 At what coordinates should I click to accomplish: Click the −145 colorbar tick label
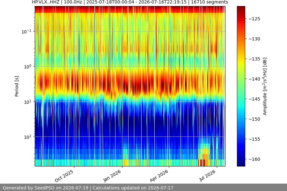click(254, 99)
